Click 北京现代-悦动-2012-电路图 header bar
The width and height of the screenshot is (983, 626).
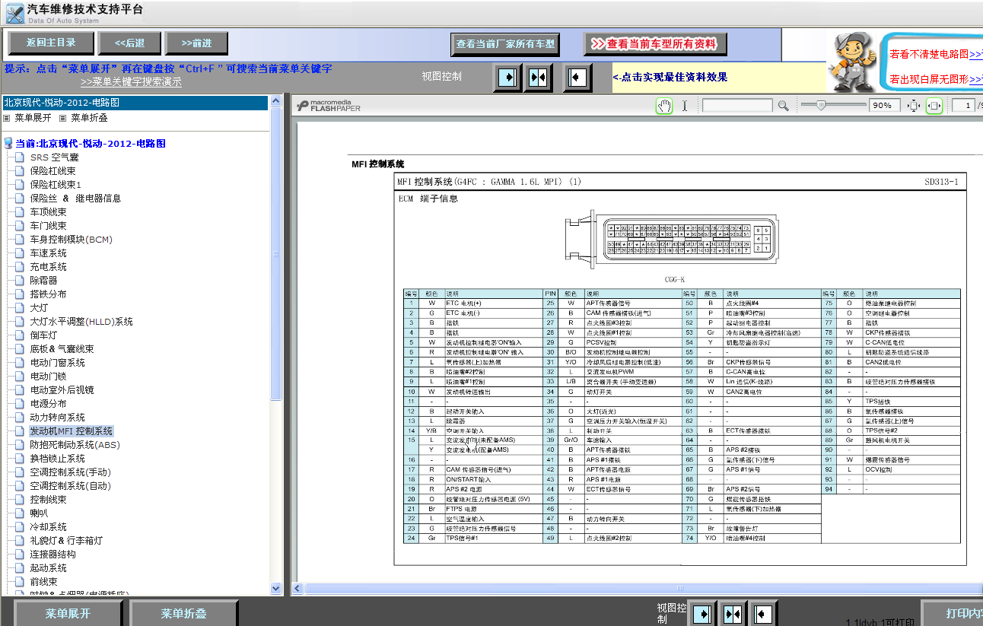click(135, 103)
